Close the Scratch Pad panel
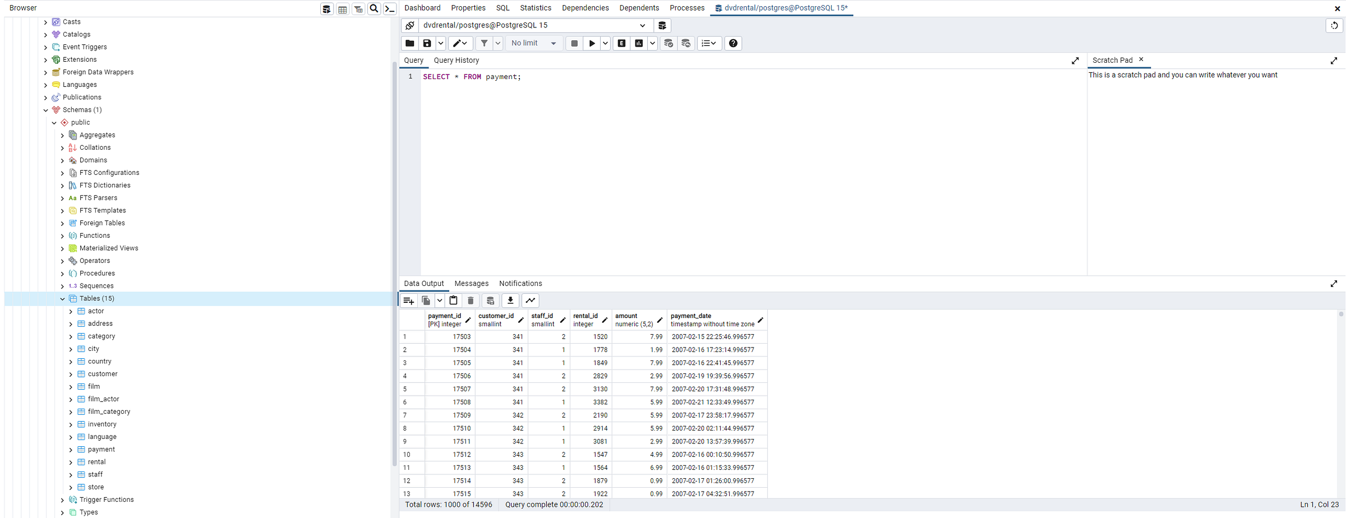The height and width of the screenshot is (518, 1346). [1141, 59]
